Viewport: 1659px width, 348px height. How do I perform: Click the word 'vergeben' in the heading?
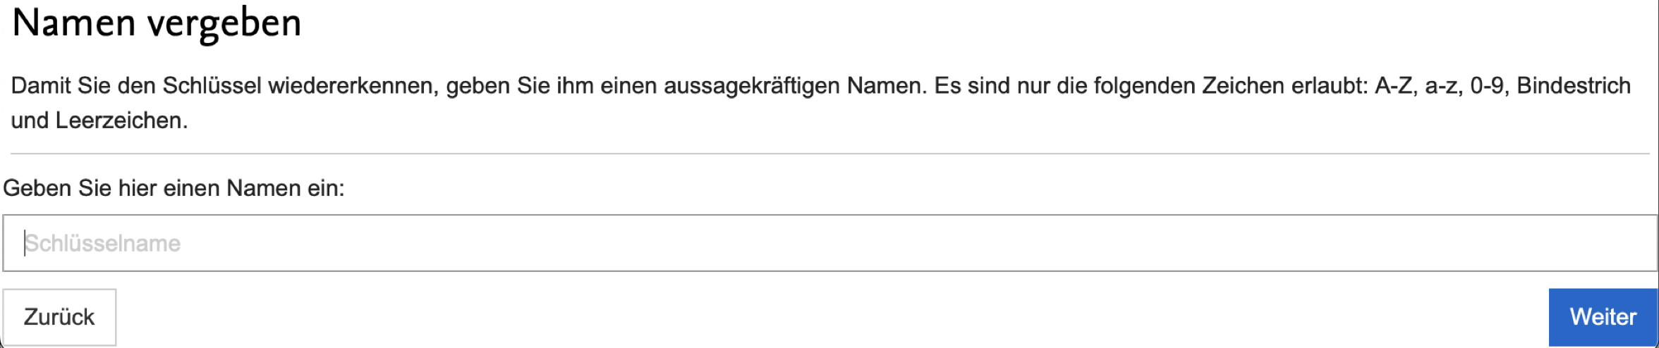pos(224,23)
